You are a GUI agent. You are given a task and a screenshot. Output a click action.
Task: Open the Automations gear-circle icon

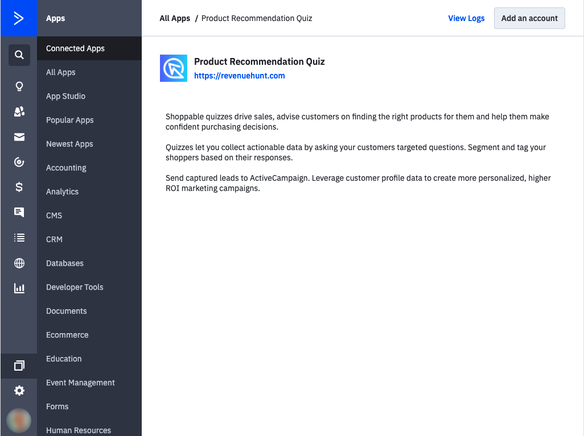tap(19, 162)
